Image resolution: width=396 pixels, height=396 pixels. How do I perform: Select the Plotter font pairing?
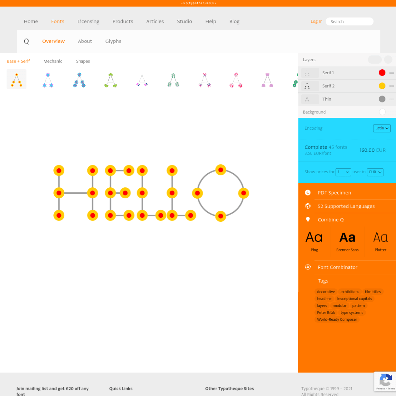(x=380, y=242)
